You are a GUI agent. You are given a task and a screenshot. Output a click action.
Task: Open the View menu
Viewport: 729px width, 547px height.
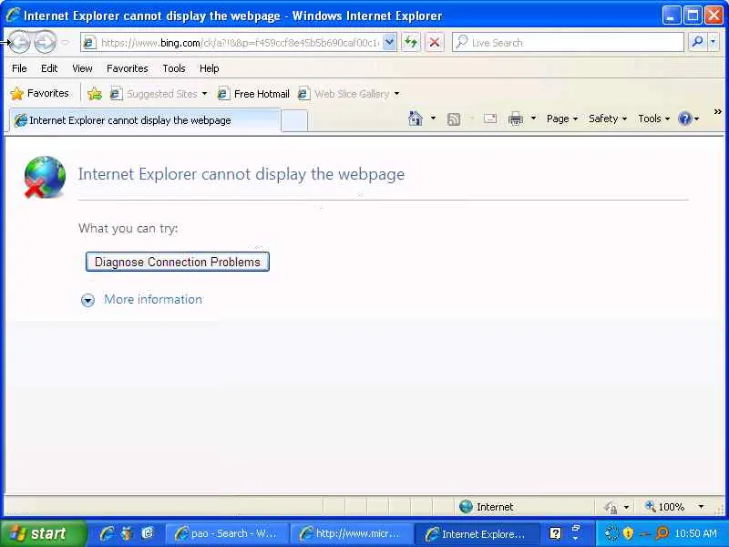pos(82,68)
